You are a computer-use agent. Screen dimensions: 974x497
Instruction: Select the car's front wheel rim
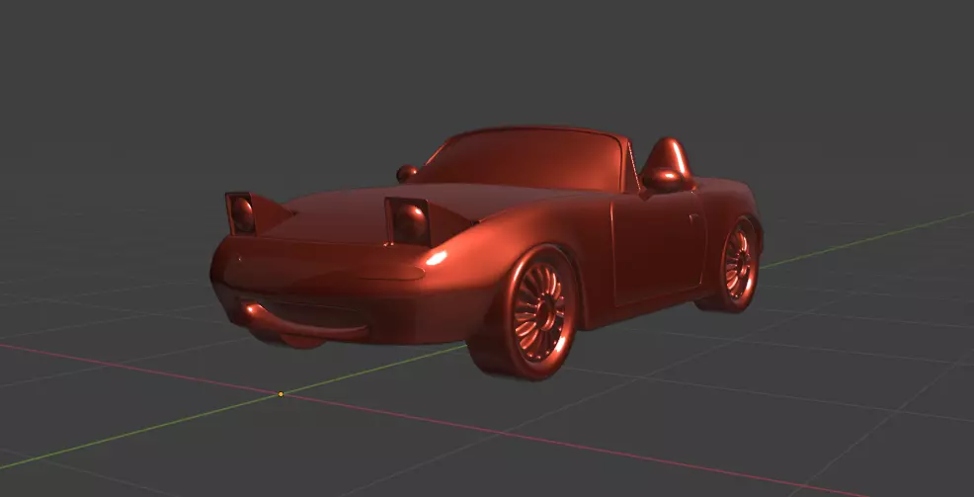tap(539, 312)
